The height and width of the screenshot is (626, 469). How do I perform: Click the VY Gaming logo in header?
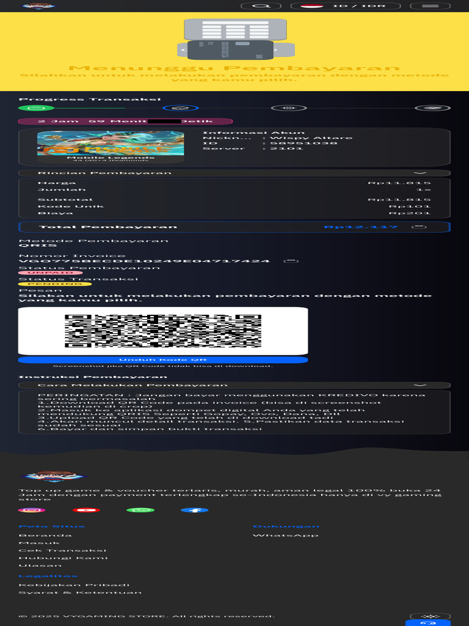[x=38, y=6]
